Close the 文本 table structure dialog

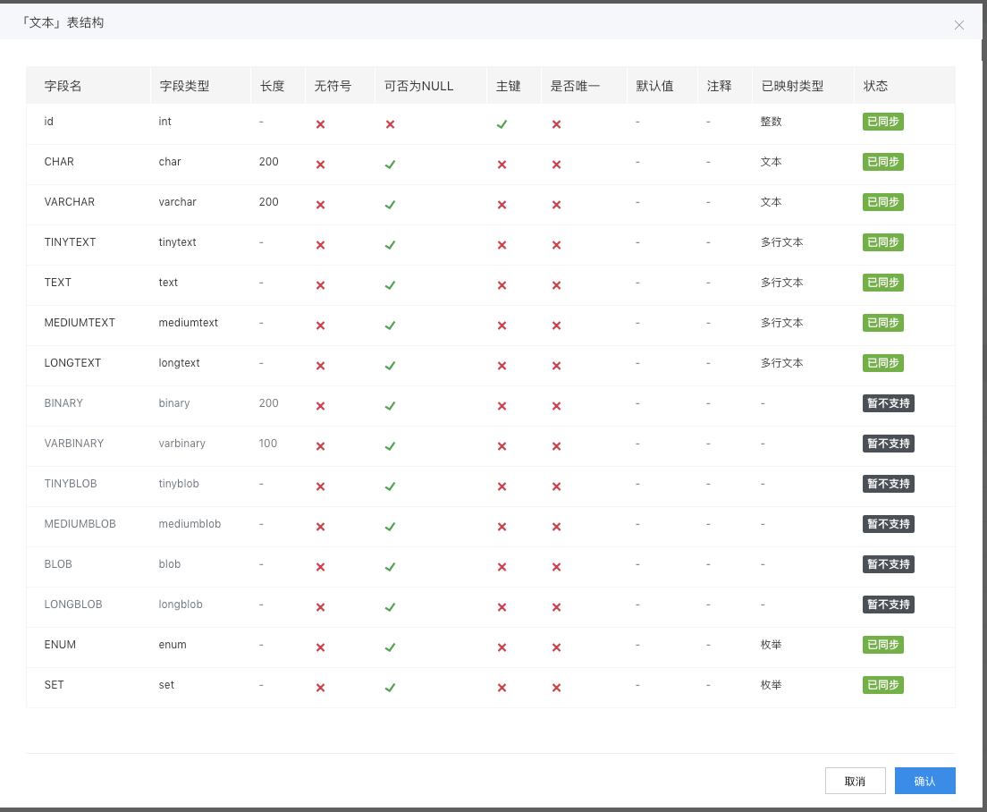(959, 25)
